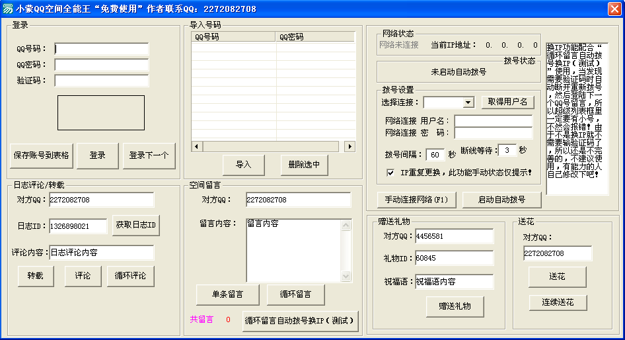Click the 登录下一个 button
The image size is (625, 340).
point(149,155)
